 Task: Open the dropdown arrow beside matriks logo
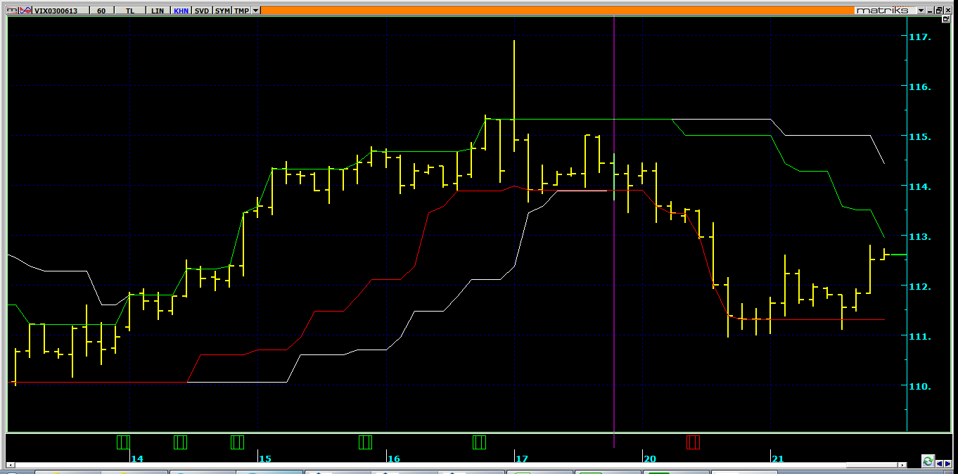click(921, 11)
